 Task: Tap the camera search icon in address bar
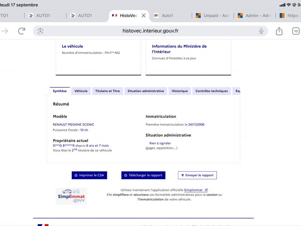point(40,31)
